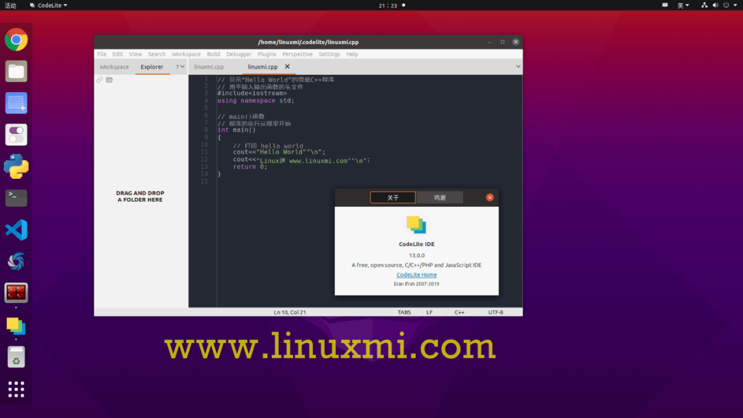Toggle the LF line-ending indicator

(429, 311)
